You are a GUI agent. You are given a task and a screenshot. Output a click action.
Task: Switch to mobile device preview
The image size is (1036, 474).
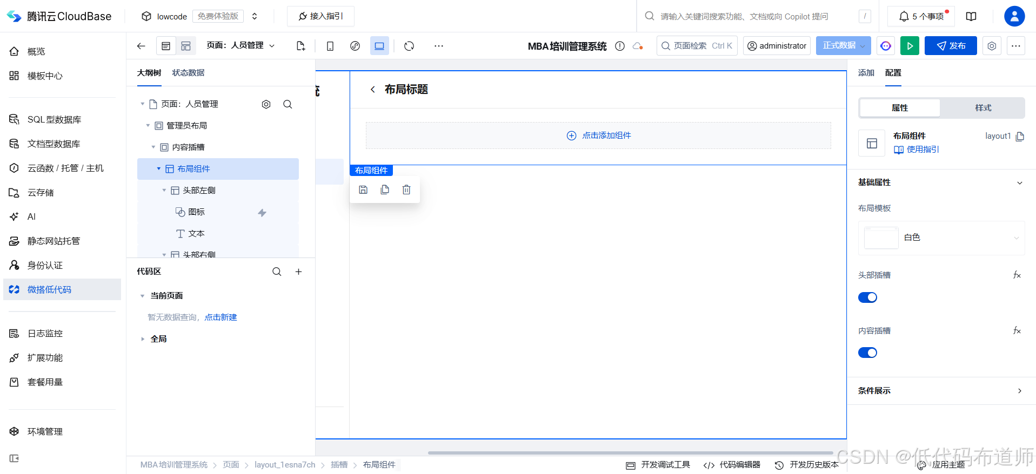click(x=330, y=46)
